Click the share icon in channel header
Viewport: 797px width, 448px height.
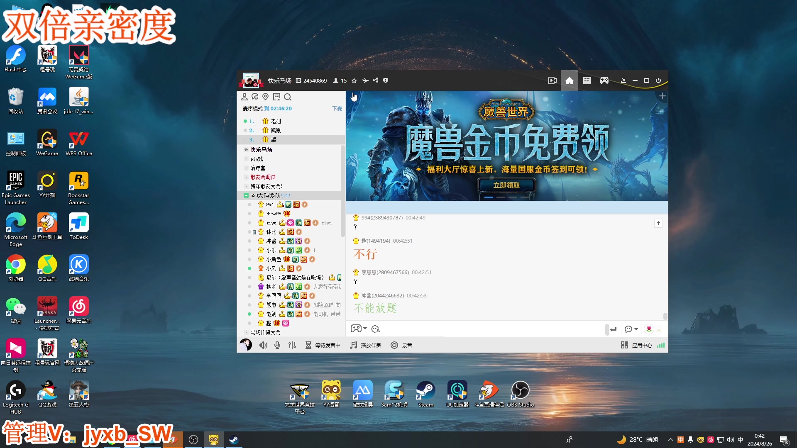(376, 80)
